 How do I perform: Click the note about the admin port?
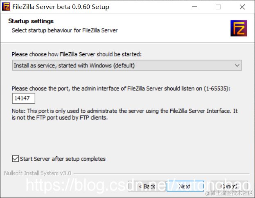(124, 114)
